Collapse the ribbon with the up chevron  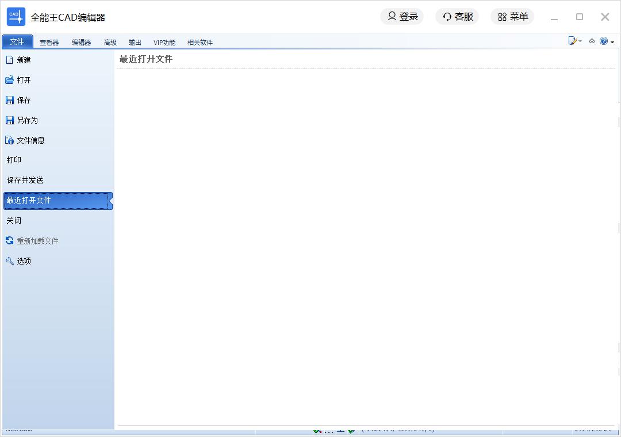(x=592, y=41)
